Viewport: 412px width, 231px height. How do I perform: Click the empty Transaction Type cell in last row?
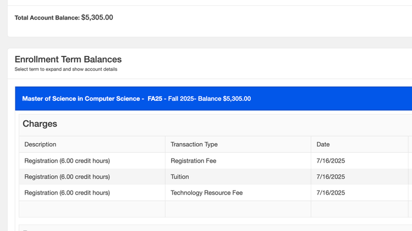coord(237,209)
